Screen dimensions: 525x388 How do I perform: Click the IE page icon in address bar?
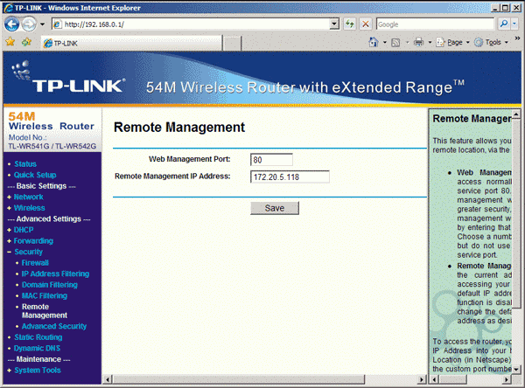58,24
